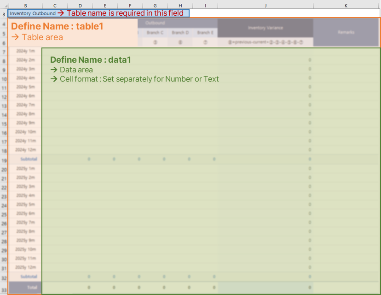Click the 2024y 12m row label
The width and height of the screenshot is (381, 295).
coord(25,150)
